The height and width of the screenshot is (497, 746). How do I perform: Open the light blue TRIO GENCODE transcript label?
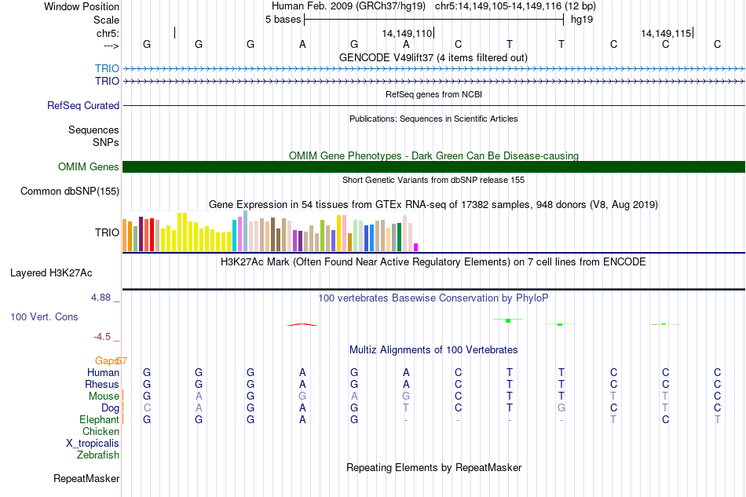click(x=107, y=68)
